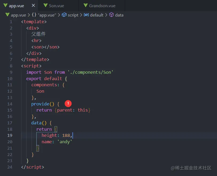Click highlighted closing brace on line 21
The width and height of the screenshot is (217, 176).
coord(38,148)
